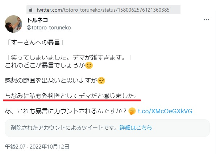
Task: Follow the 詳細はこちら details link
Action: (x=136, y=127)
